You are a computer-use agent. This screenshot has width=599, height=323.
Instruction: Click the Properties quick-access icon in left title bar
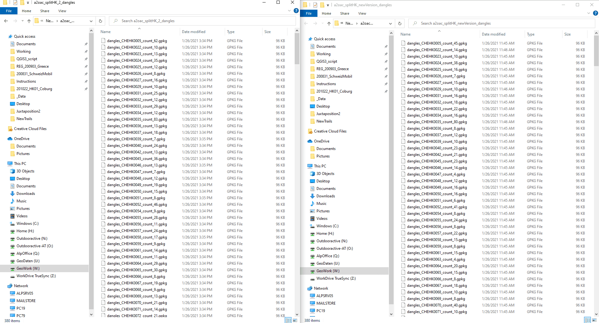tap(15, 2)
